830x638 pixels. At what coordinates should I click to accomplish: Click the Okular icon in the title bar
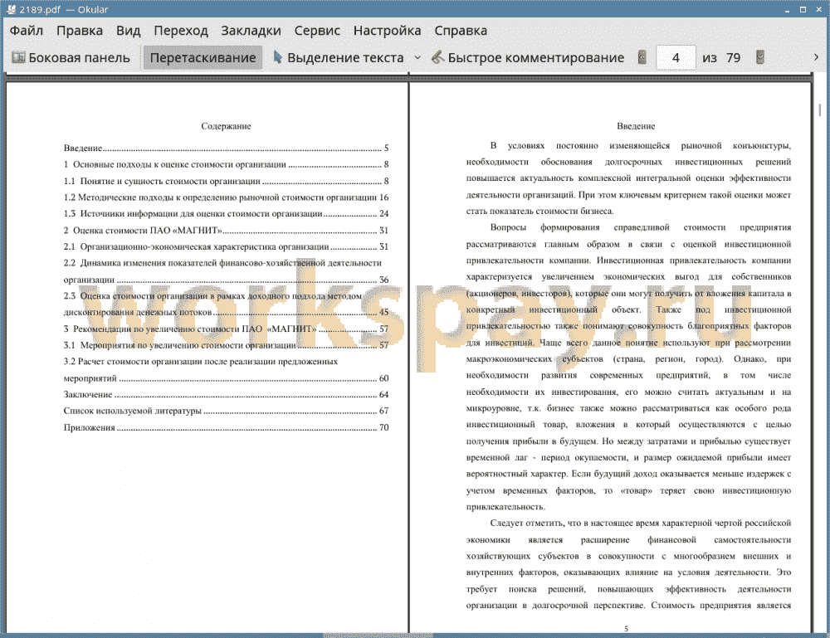pyautogui.click(x=11, y=9)
